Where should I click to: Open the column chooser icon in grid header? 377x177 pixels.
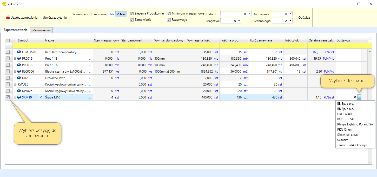click(370, 40)
